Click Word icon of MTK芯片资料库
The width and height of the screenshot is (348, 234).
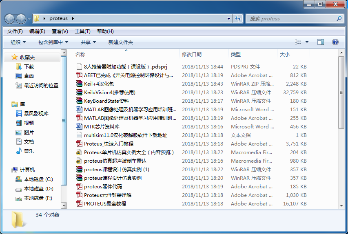(x=79, y=127)
